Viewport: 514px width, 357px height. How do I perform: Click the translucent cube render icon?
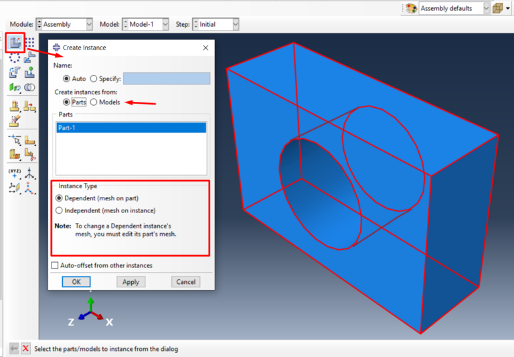497,9
